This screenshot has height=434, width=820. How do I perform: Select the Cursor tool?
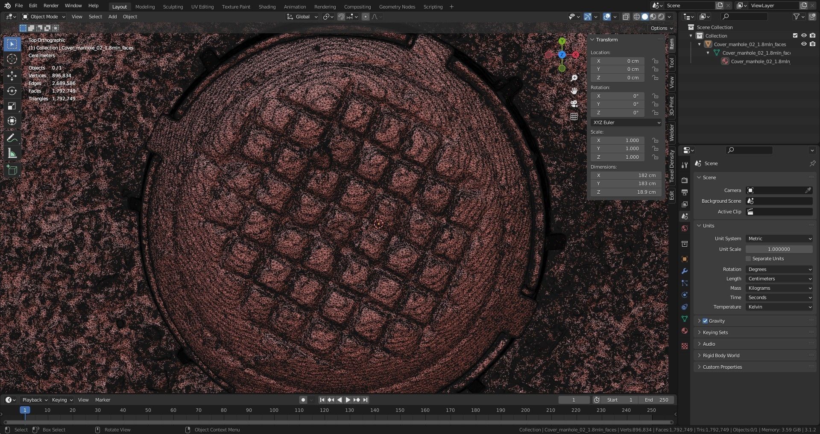tap(12, 59)
